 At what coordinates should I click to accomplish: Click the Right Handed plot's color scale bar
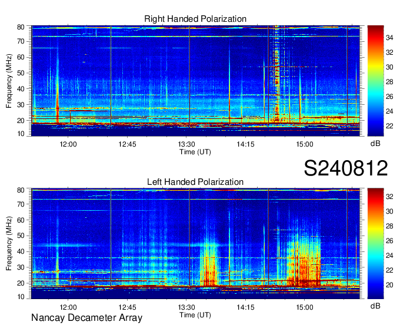tap(375, 81)
